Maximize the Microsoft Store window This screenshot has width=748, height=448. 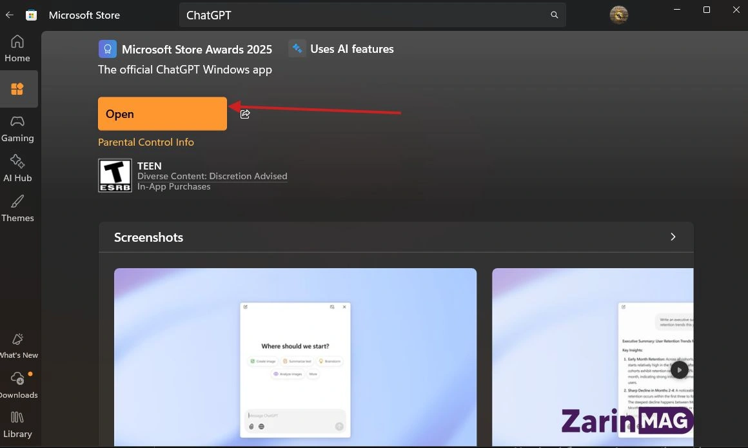(707, 10)
